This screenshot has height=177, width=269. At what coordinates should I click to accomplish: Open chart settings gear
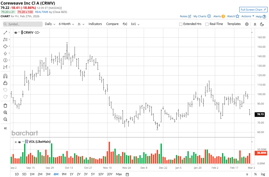pos(247,24)
